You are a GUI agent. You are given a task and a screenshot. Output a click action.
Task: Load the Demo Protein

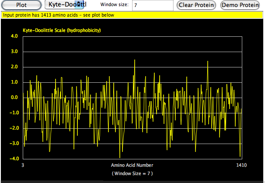coord(240,5)
